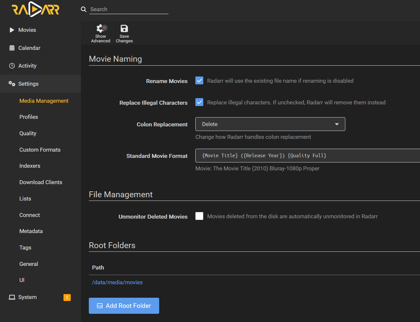Uncheck the Rename Movies checkbox

[199, 81]
